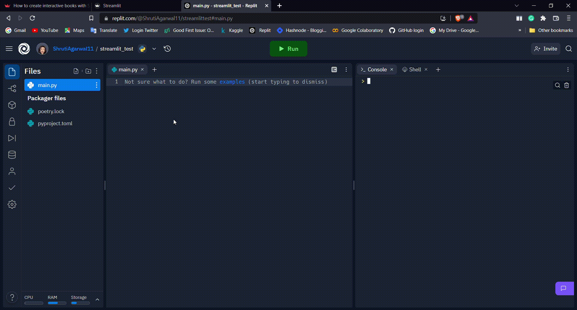Viewport: 577px width, 310px height.
Task: Collapse the CPU/RAM/Storage resource panel
Action: coord(97,299)
